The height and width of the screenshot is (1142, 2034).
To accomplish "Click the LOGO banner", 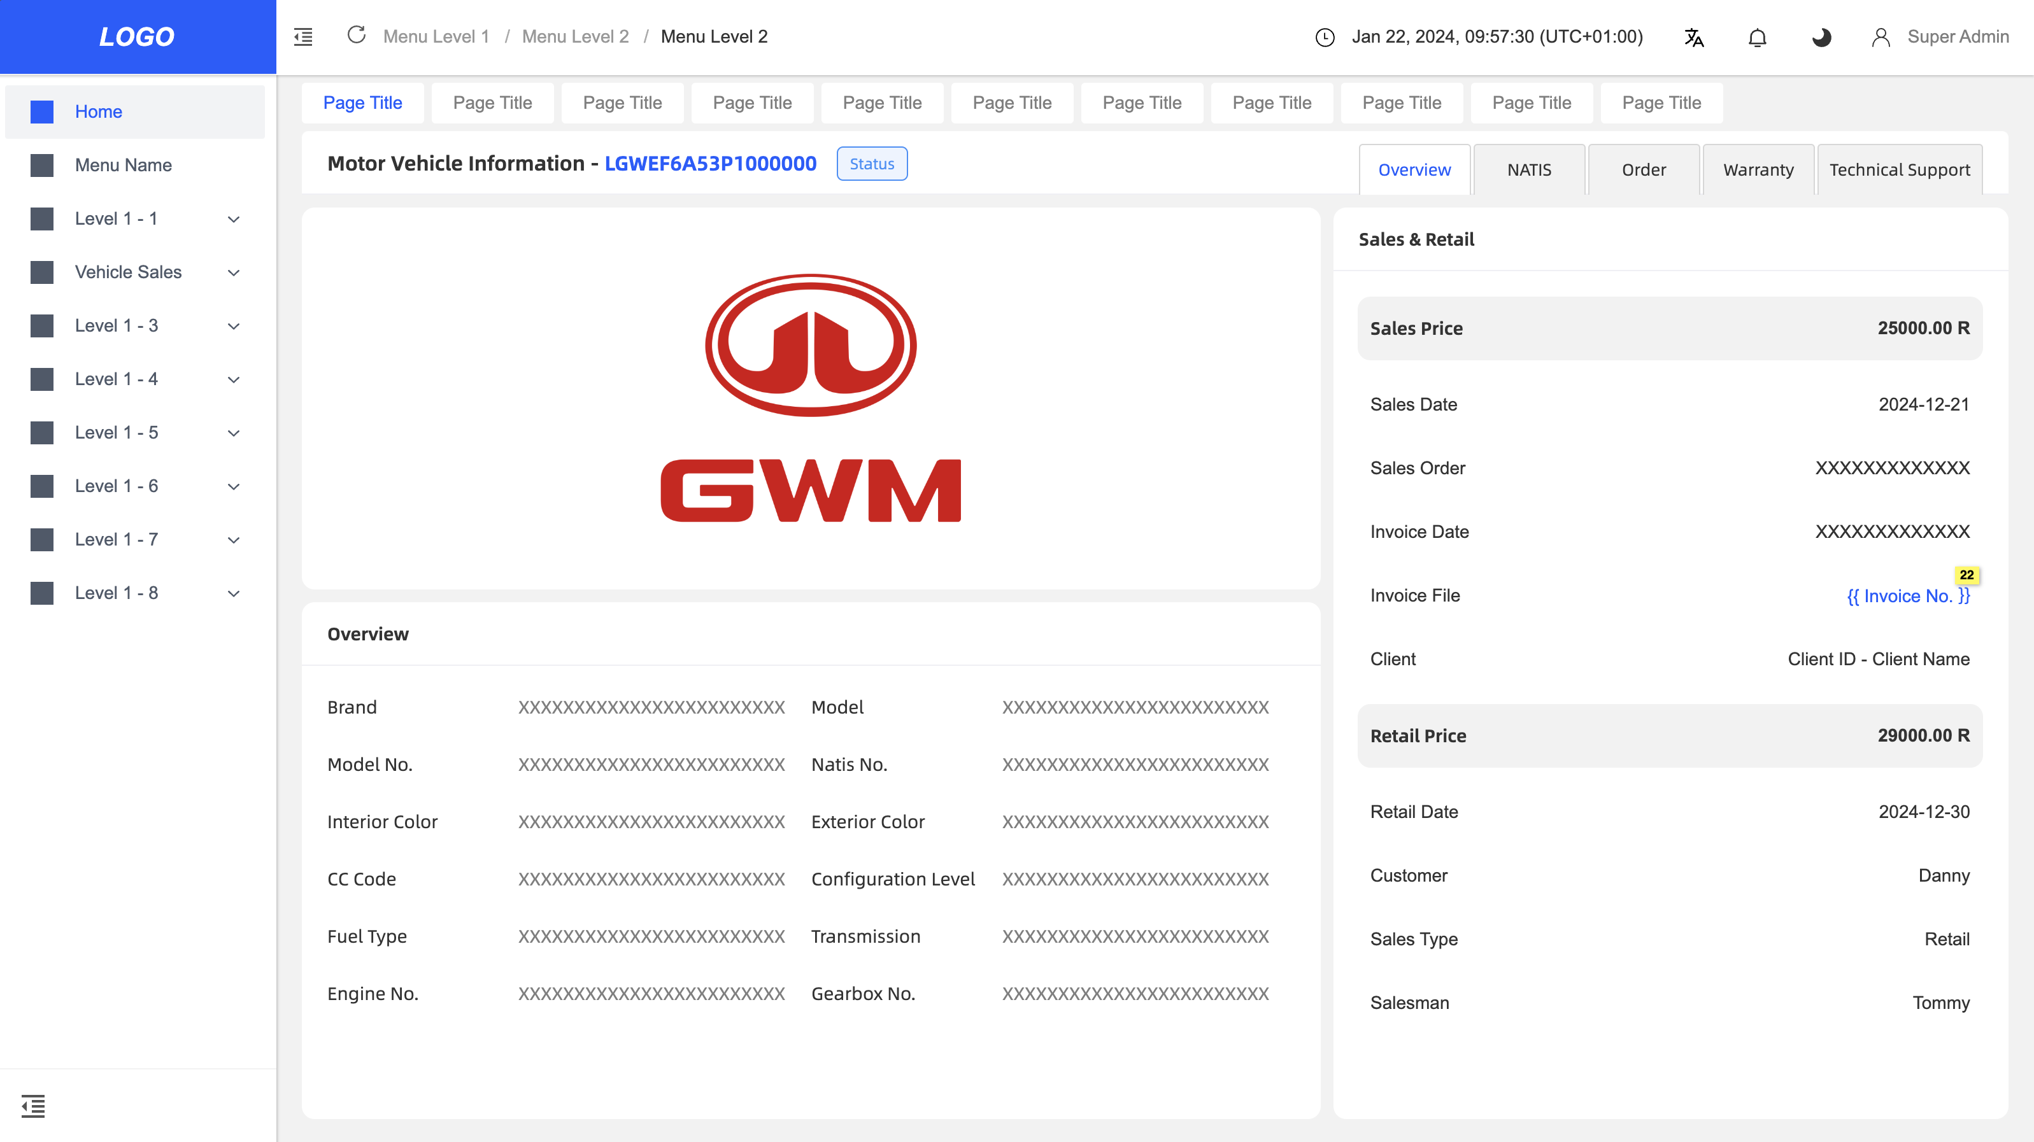I will pyautogui.click(x=138, y=37).
